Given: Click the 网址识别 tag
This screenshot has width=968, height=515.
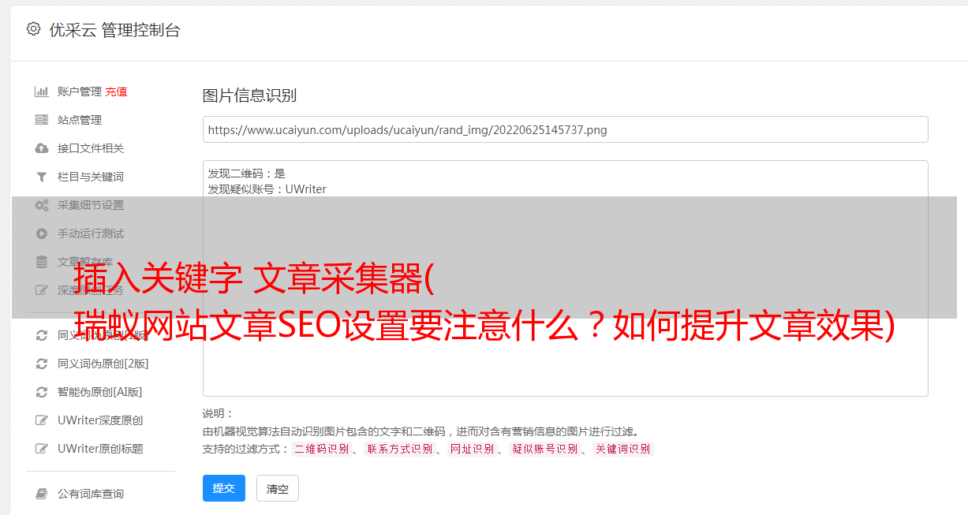Looking at the screenshot, I should (472, 449).
